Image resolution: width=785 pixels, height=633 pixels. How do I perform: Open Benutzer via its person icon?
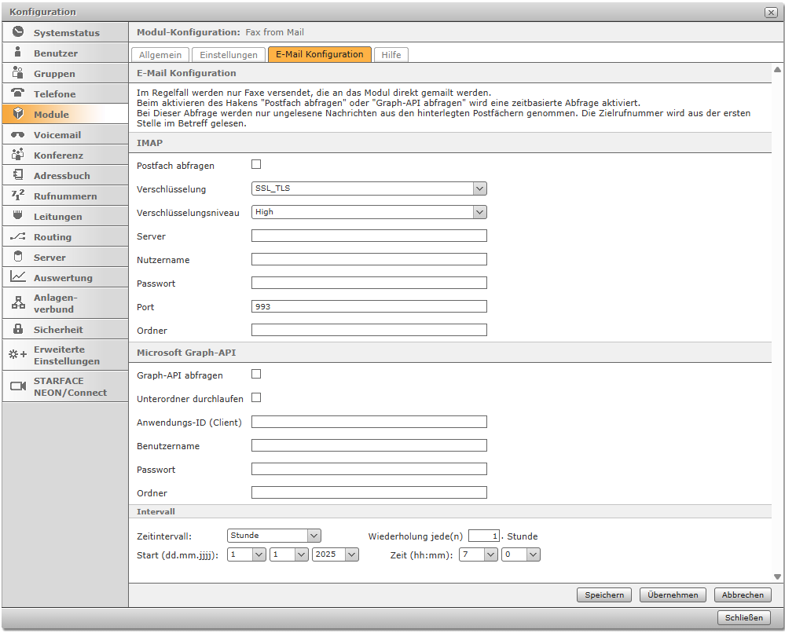[x=18, y=53]
